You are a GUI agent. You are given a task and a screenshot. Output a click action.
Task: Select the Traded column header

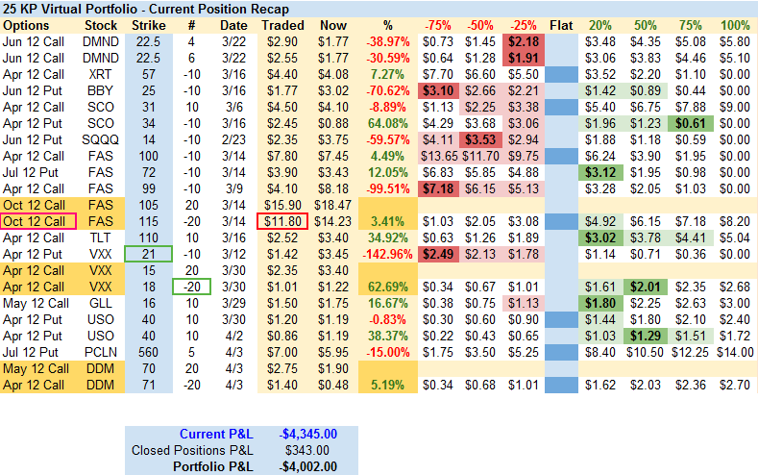[283, 24]
